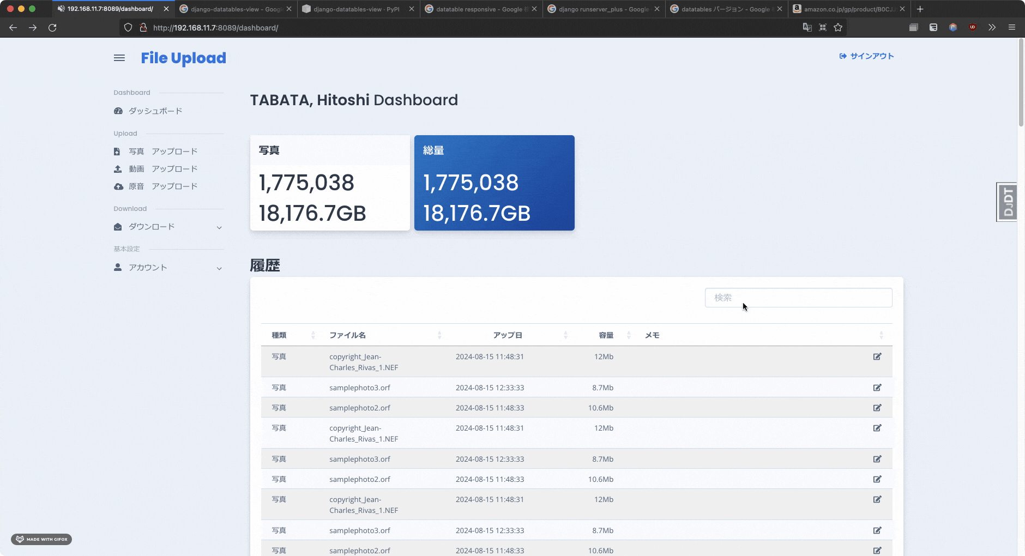Click the 総量 statistics card
The width and height of the screenshot is (1025, 556).
coord(495,183)
